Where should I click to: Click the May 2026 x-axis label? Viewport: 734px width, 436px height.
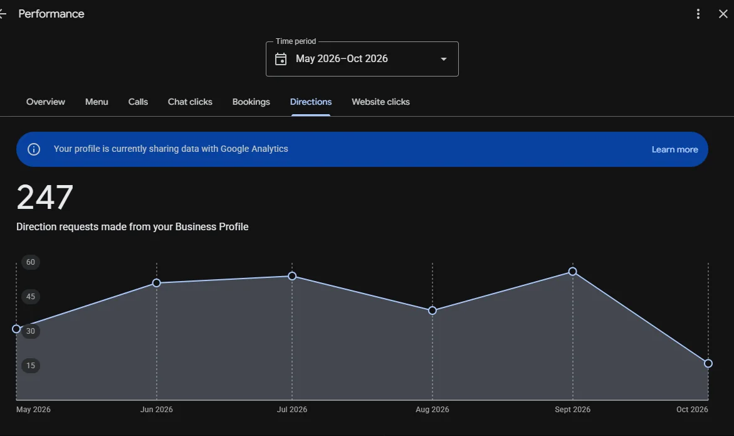33,409
